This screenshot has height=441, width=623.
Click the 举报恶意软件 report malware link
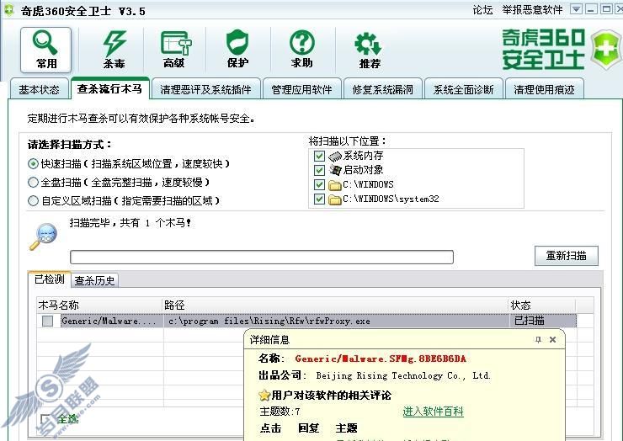(x=532, y=10)
